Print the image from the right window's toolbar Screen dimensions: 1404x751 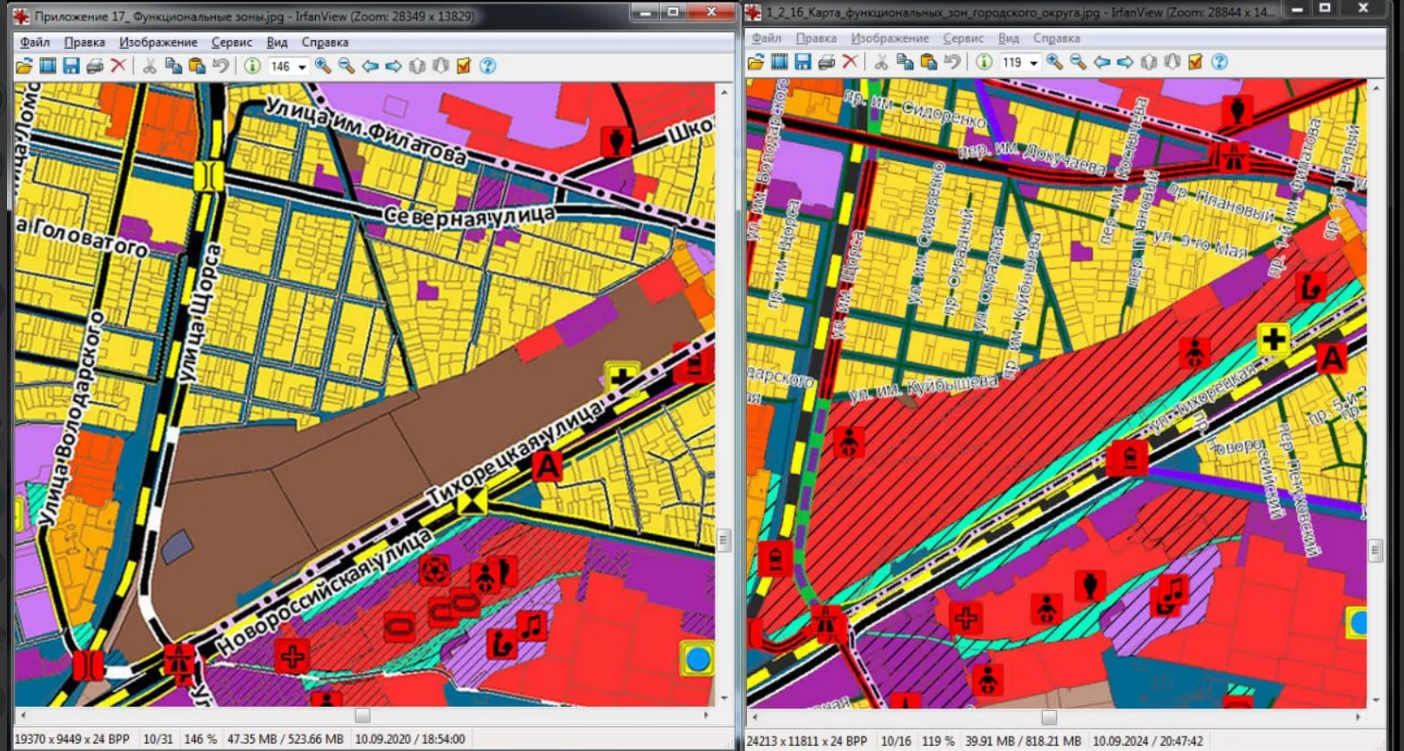[826, 62]
